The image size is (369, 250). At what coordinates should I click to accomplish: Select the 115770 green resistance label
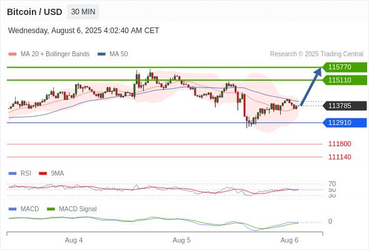point(345,67)
